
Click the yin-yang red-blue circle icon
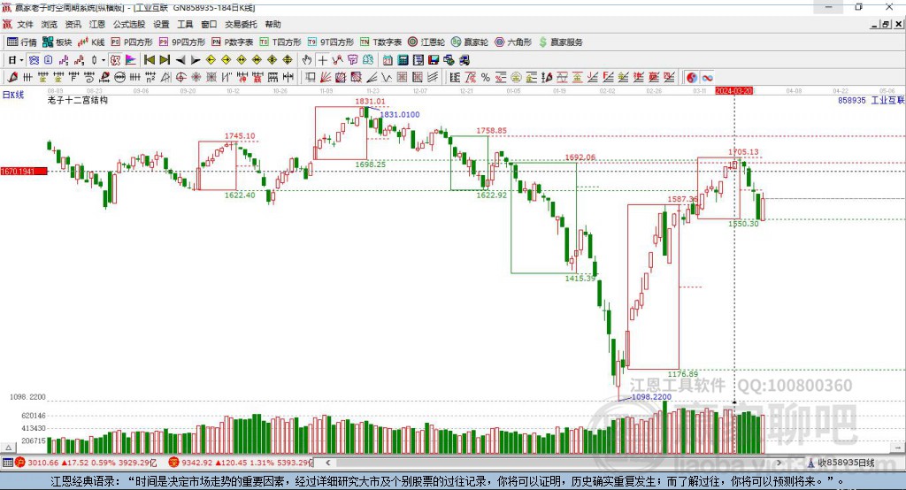[692, 78]
